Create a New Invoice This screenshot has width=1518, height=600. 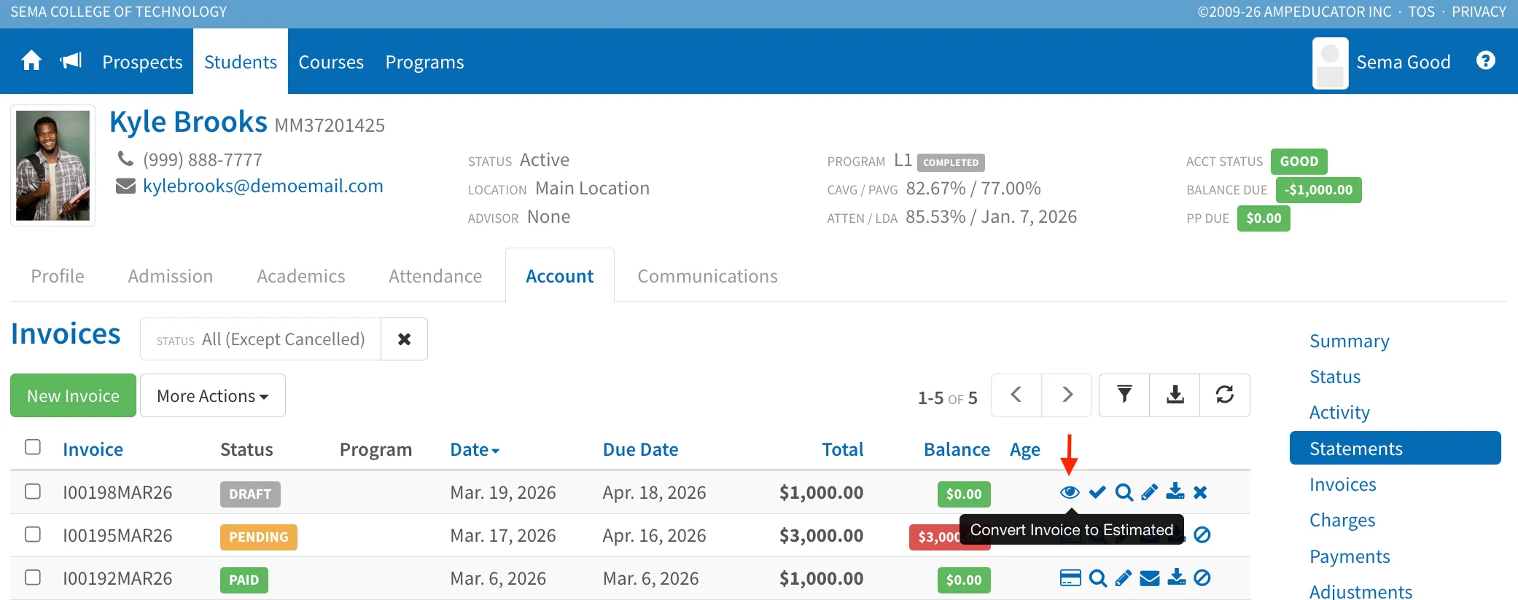[73, 395]
